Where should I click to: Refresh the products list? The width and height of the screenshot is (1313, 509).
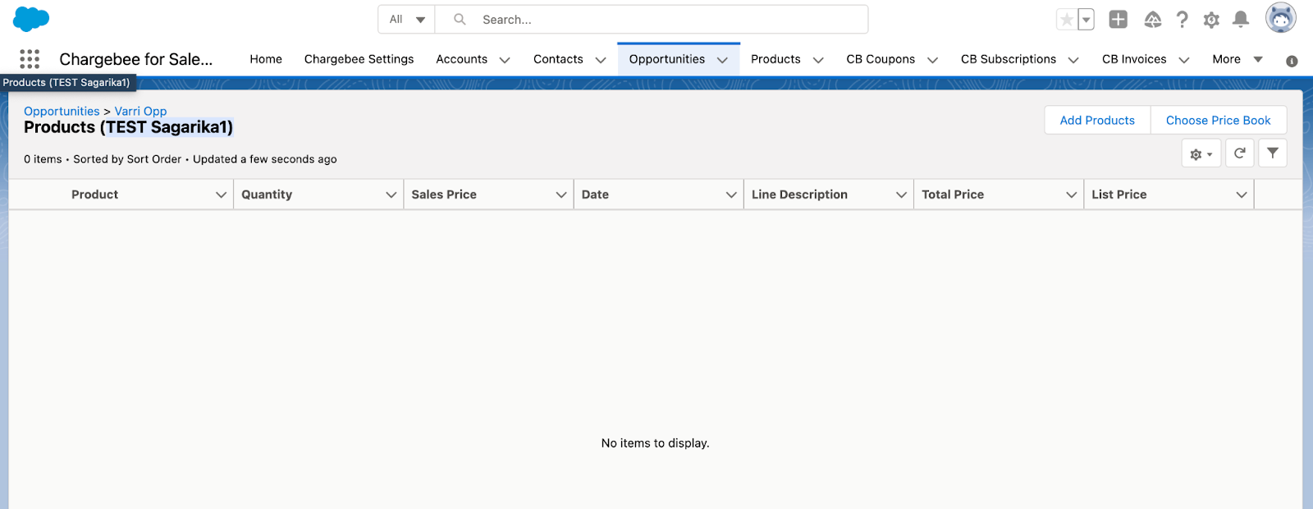pyautogui.click(x=1239, y=154)
